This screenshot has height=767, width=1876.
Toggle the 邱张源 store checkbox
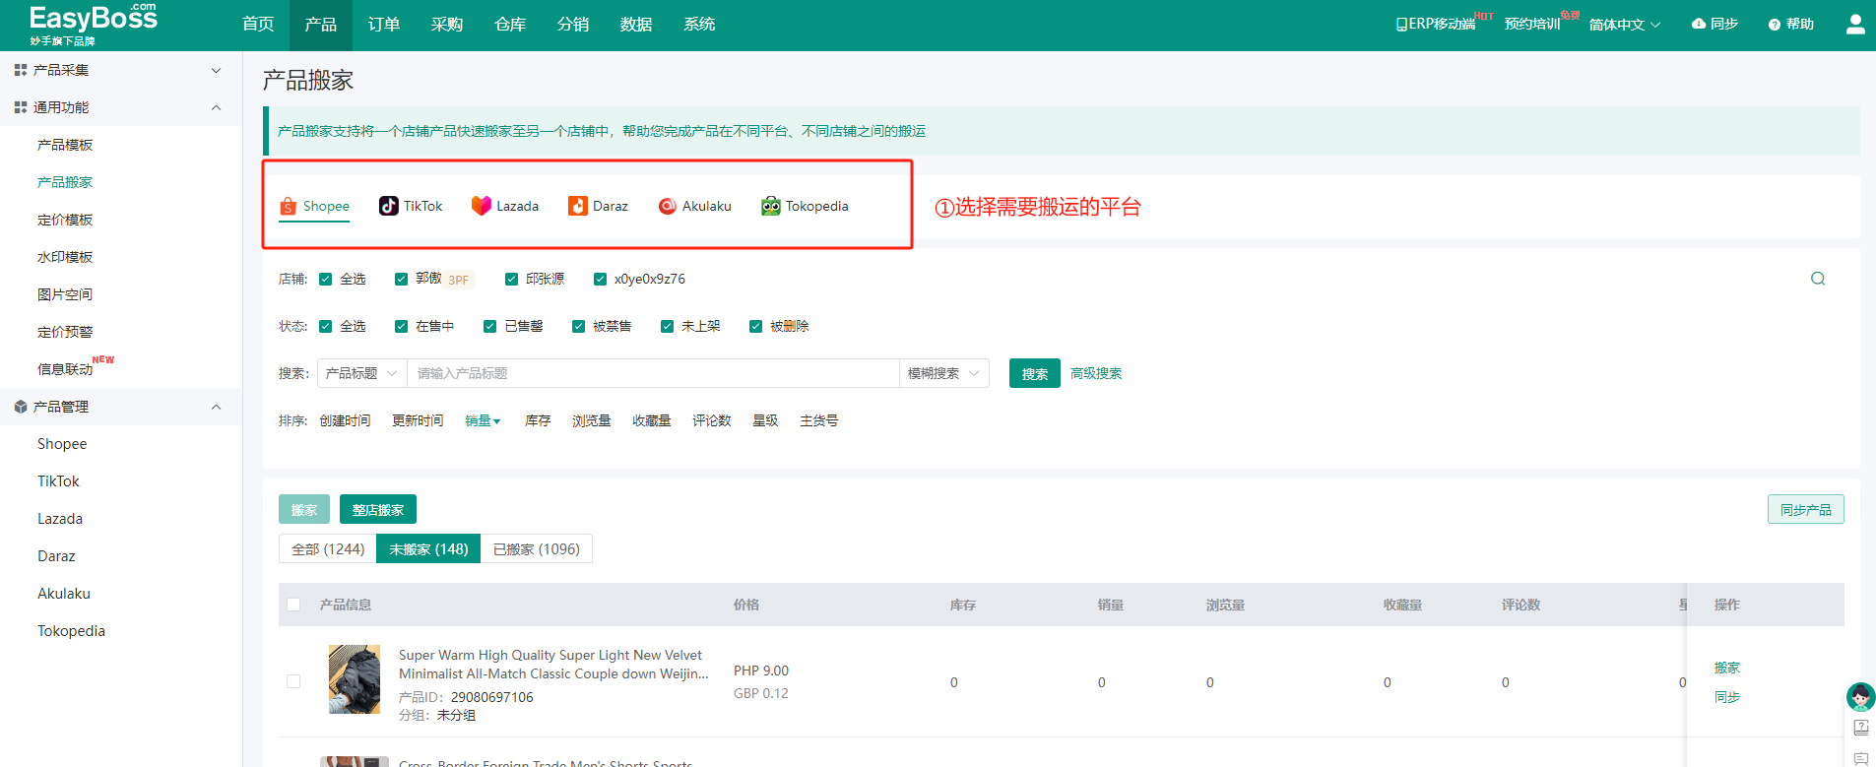point(511,280)
